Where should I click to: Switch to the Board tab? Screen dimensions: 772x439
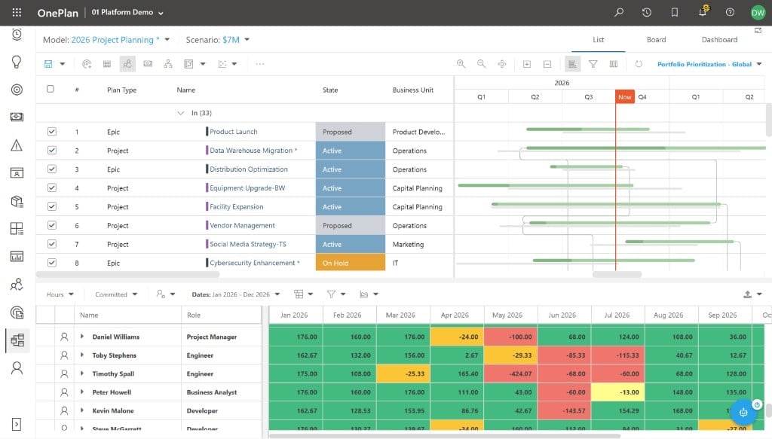[x=657, y=40]
